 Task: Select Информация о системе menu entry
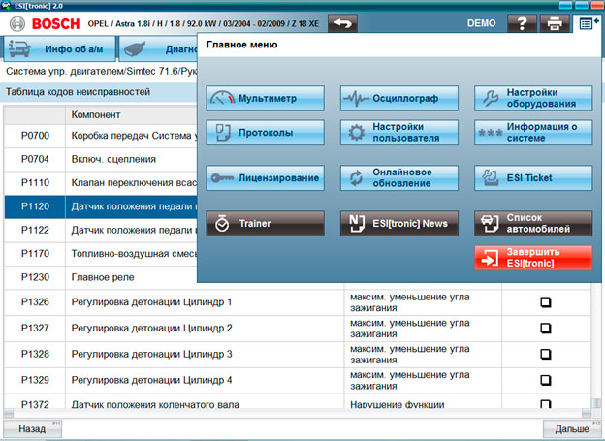click(x=533, y=133)
